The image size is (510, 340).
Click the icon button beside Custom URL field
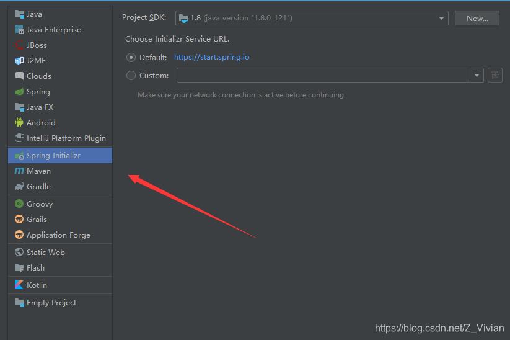(495, 75)
